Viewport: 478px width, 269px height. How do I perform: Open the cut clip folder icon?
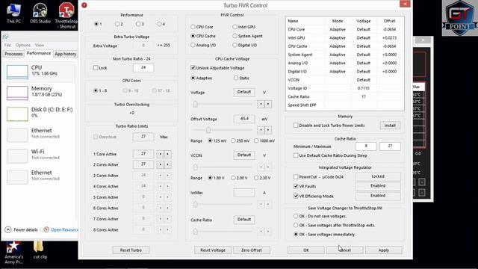pyautogui.click(x=40, y=250)
